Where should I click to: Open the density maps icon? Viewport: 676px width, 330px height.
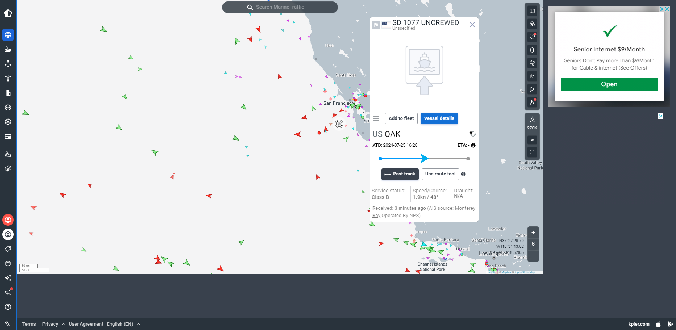click(532, 76)
